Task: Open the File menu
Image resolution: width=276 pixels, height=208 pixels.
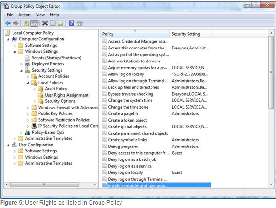Action: 10,15
